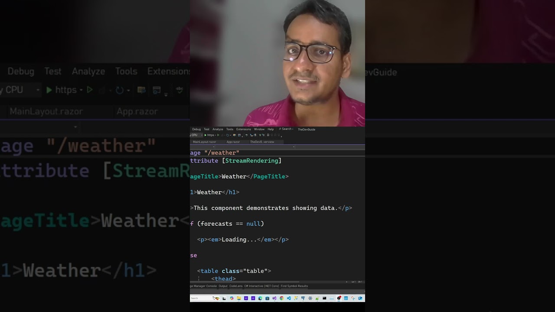The width and height of the screenshot is (555, 312).
Task: Open File Explorer from the taskbar
Action: coord(238,298)
